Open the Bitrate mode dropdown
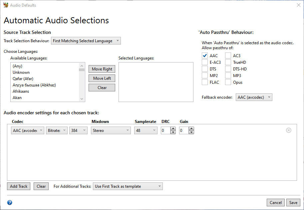This screenshot has width=304, height=210. click(57, 131)
